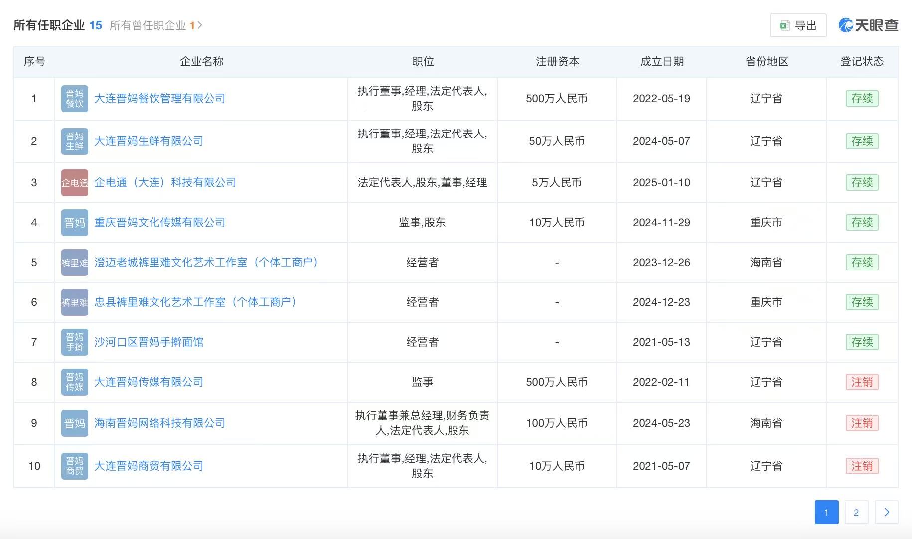This screenshot has height=539, width=912.
Task: Click the 存续 status tag in row 1
Action: tap(862, 99)
